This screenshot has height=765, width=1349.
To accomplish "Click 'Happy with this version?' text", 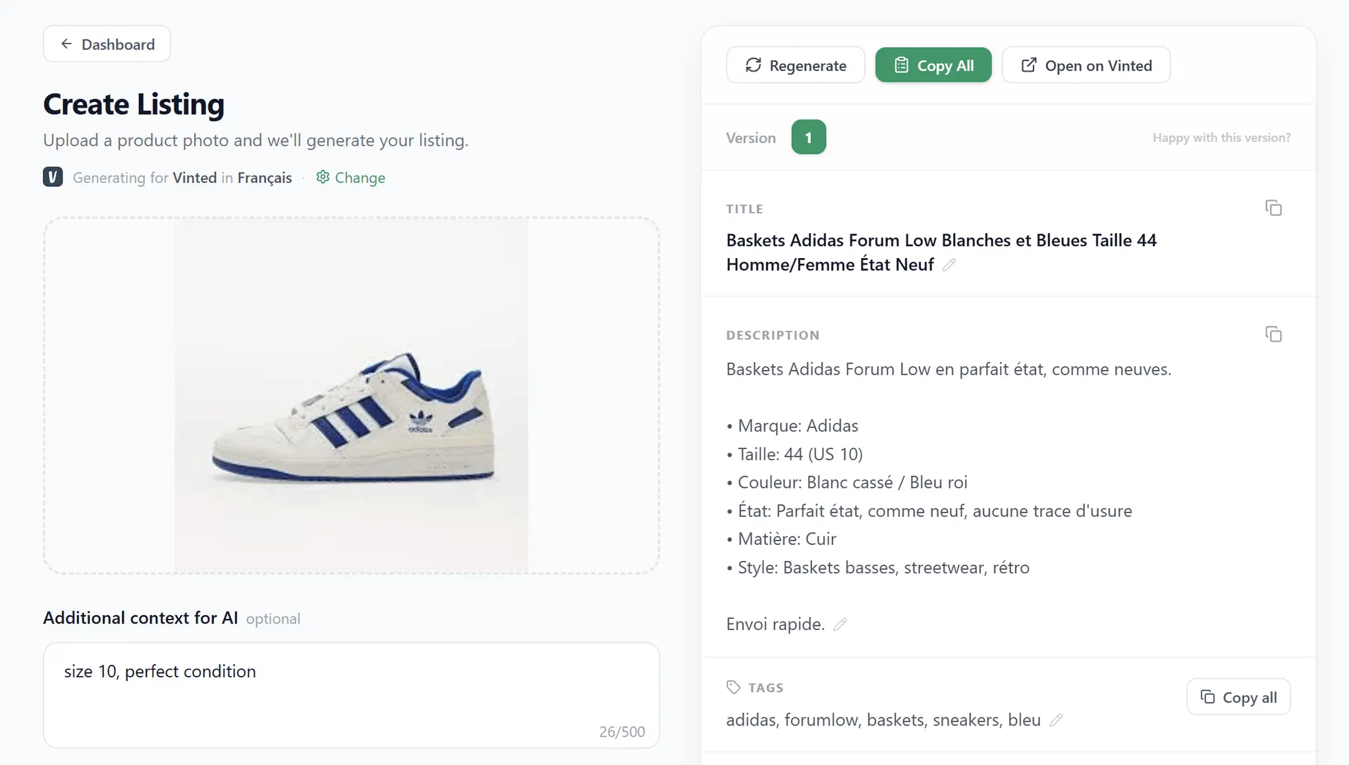I will pos(1221,138).
